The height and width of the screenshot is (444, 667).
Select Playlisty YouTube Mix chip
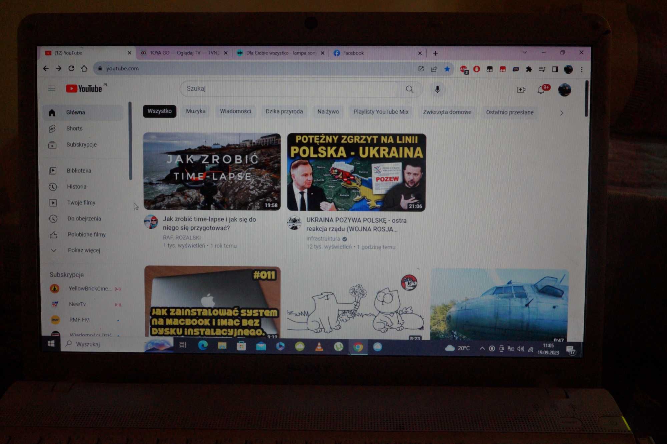(381, 112)
